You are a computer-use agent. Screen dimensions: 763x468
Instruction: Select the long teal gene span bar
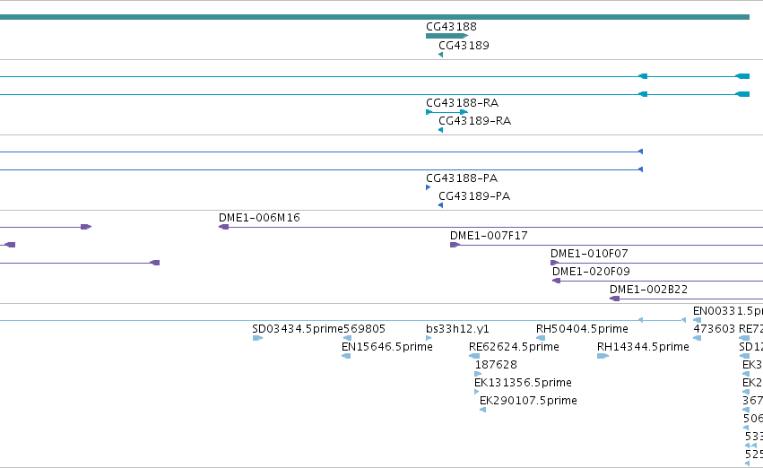375,17
